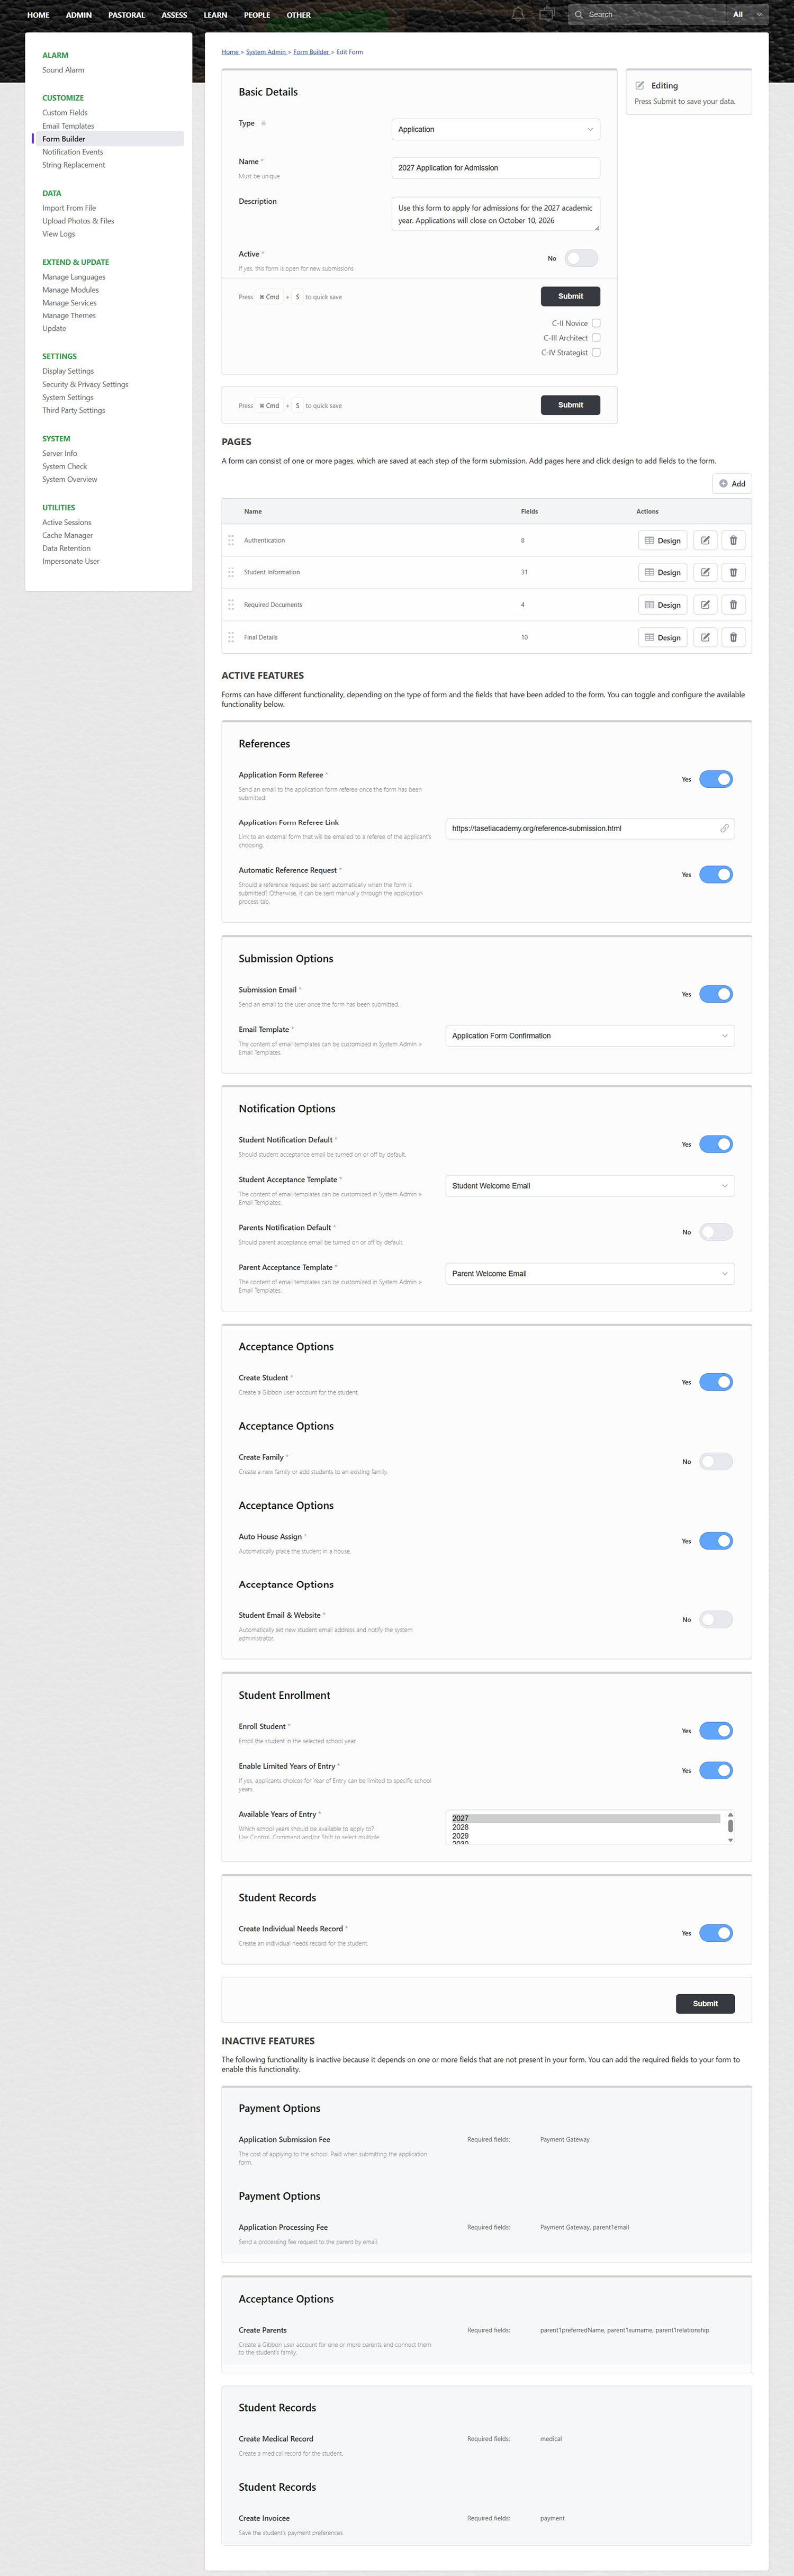The height and width of the screenshot is (2576, 794).
Task: Turn on Parents Notification Default switch
Action: tap(716, 1232)
